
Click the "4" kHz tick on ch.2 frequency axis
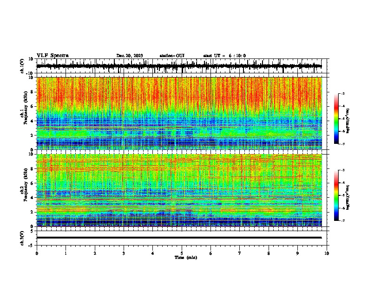pyautogui.click(x=32, y=198)
